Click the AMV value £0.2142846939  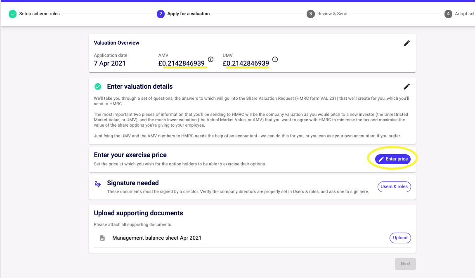click(182, 63)
